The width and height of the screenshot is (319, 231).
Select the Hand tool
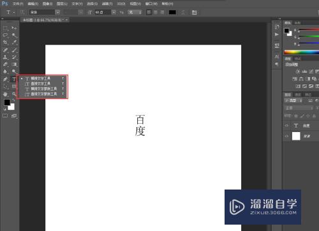(x=5, y=94)
